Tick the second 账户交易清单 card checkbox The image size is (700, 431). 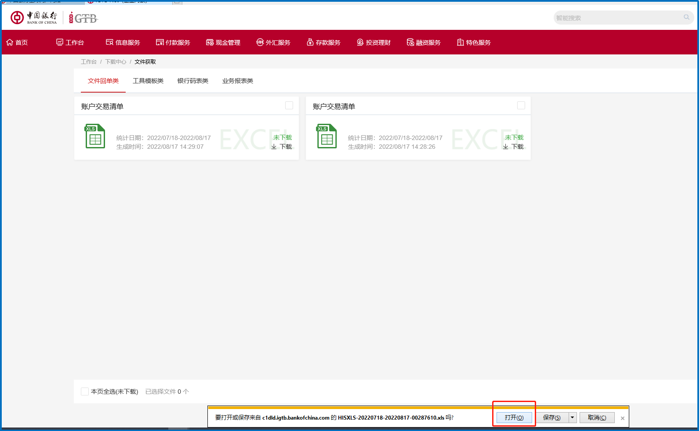coord(521,105)
